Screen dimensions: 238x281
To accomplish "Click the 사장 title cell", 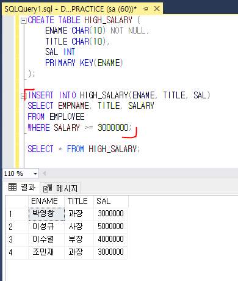I will (79, 227).
